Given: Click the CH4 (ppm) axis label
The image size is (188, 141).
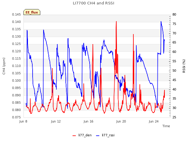Looking at the screenshot, I should 4,66.
